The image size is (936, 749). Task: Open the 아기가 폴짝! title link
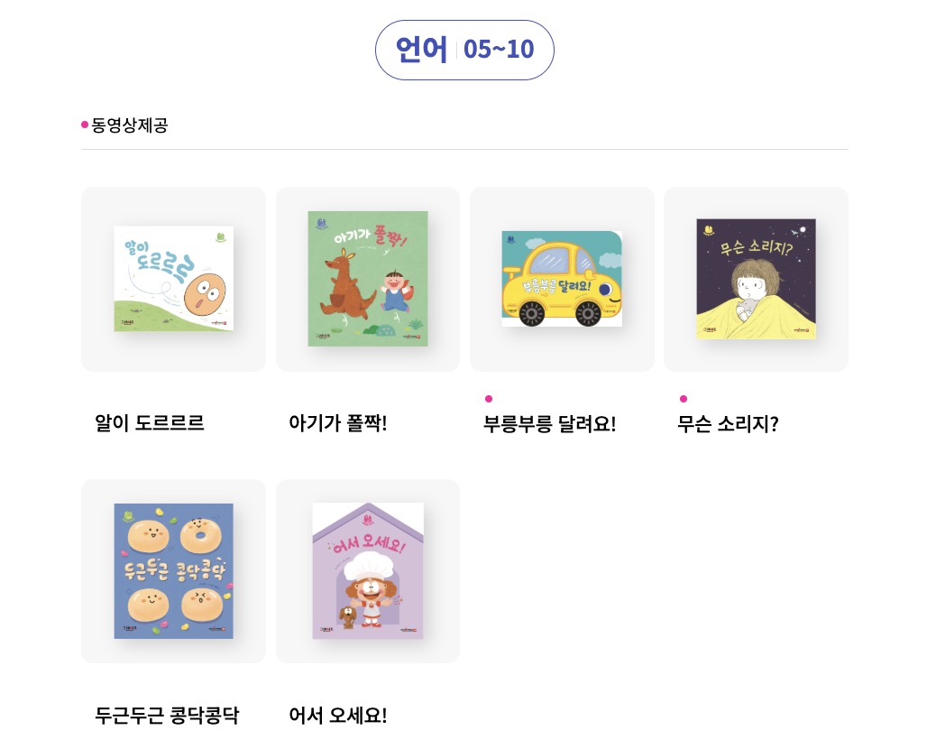click(x=337, y=423)
